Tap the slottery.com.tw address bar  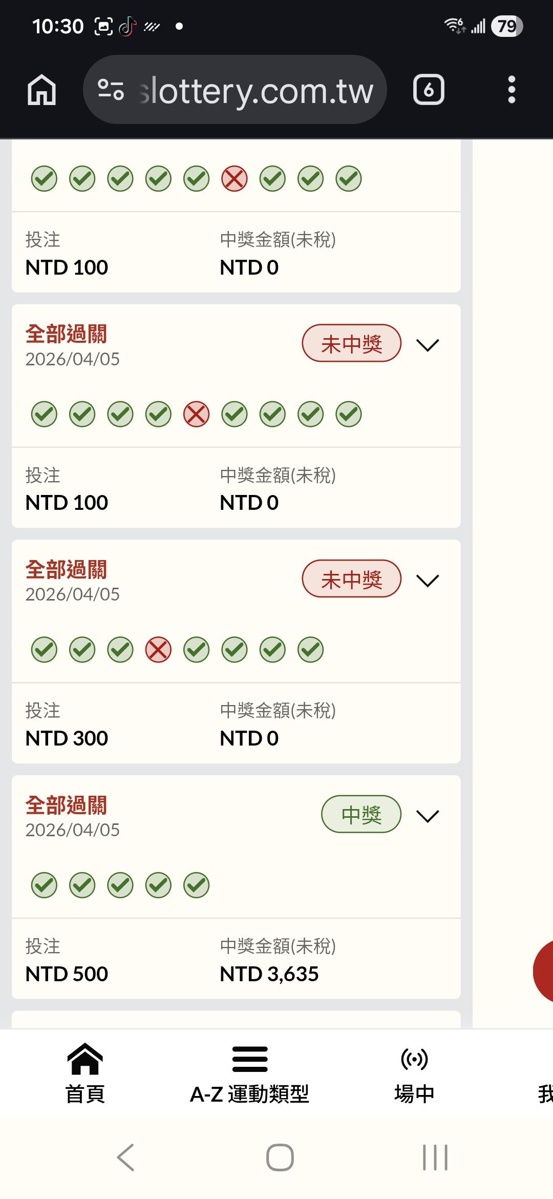click(256, 91)
